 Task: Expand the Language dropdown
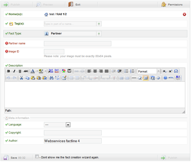(x=68, y=125)
